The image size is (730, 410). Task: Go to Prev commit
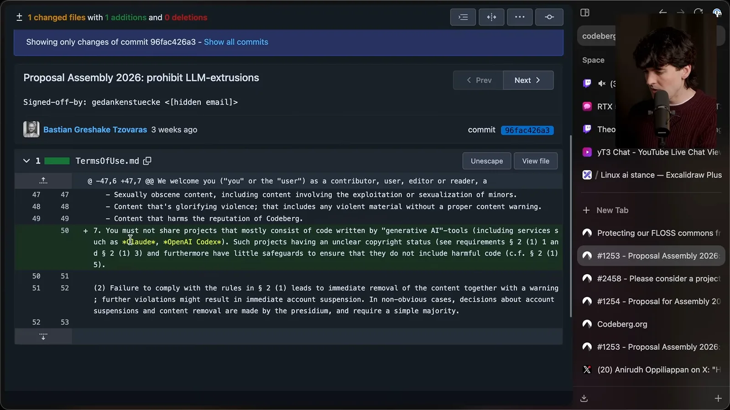[478, 80]
